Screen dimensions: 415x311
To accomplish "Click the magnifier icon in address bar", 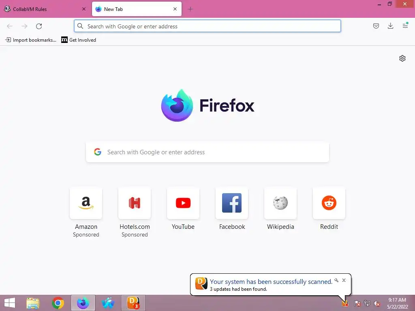I will point(80,26).
